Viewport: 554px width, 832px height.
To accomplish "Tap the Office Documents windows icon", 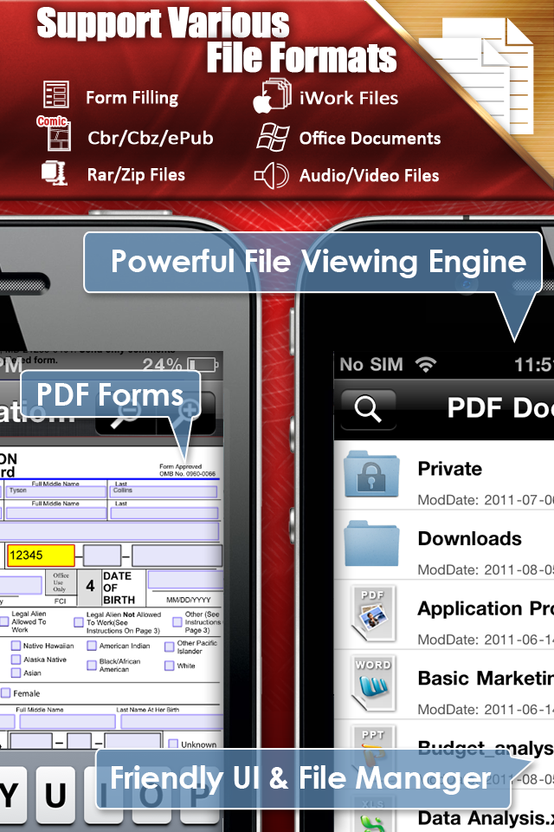I will [x=273, y=137].
